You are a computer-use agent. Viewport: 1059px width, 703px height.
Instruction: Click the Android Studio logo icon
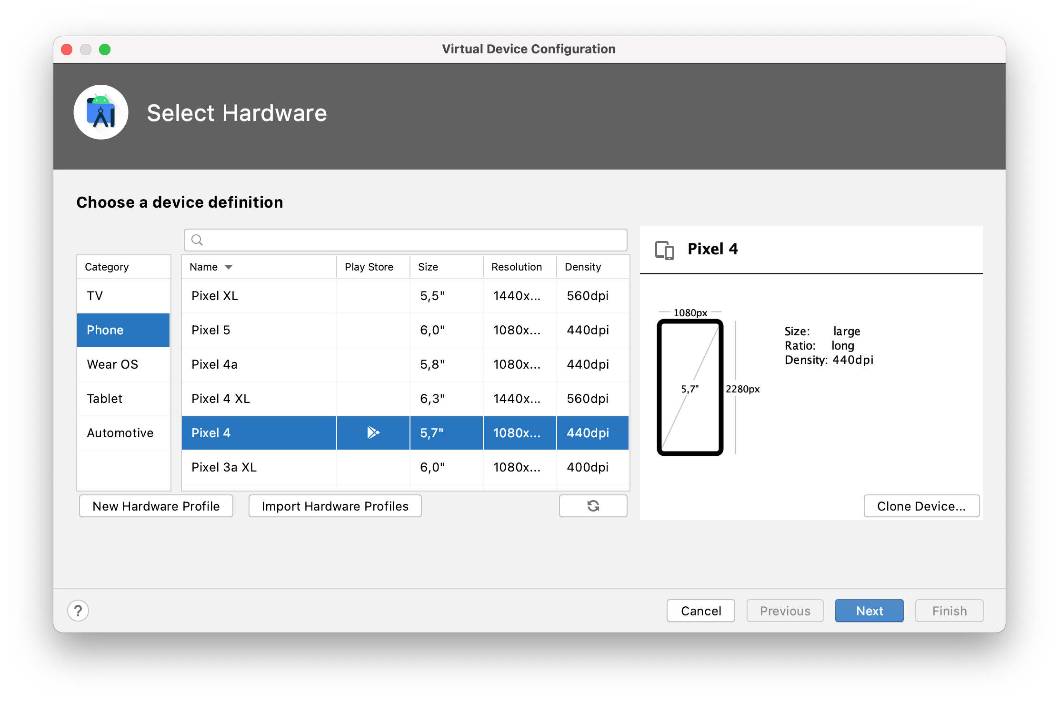point(101,113)
